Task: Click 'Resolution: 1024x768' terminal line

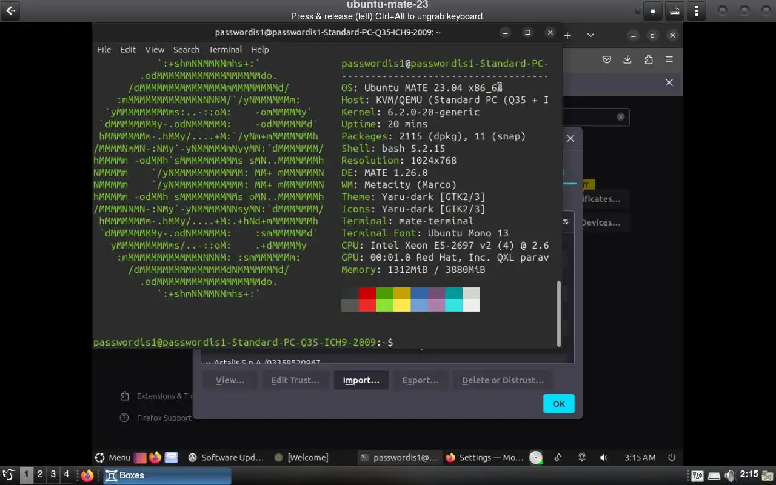Action: [x=399, y=161]
